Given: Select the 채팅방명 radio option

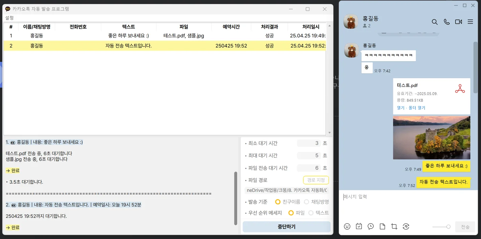Looking at the screenshot, I should (306, 202).
